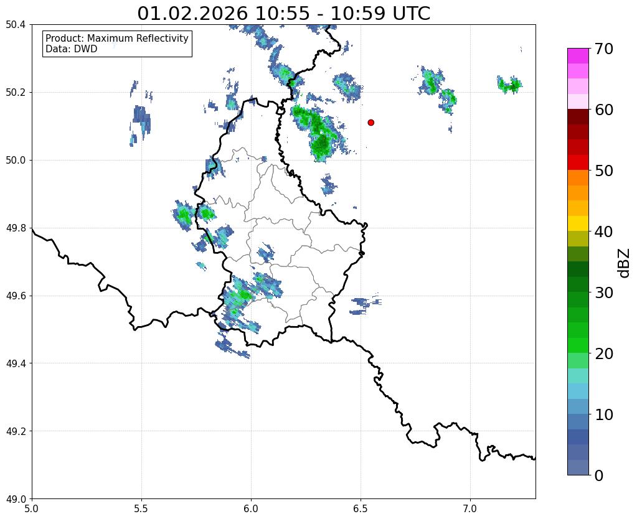The width and height of the screenshot is (637, 519).
Task: Click the bright red colorbar segment near 50
Action: [x=578, y=162]
